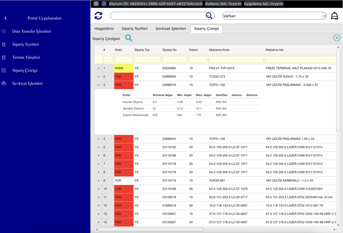Viewport: 343px width, 233px height.
Task: Click the Malzeme Kodu filter field
Action: click(236, 59)
